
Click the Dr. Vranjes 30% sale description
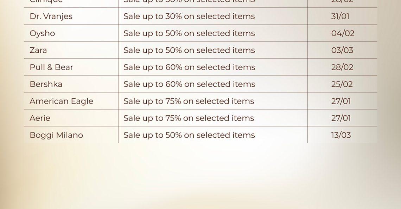(x=189, y=17)
